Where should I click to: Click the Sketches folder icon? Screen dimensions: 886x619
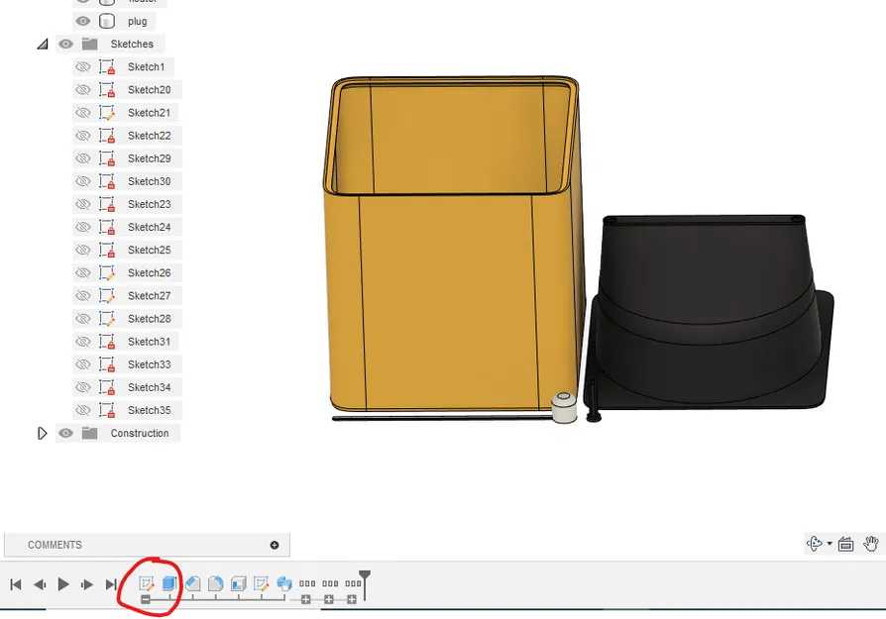(89, 44)
